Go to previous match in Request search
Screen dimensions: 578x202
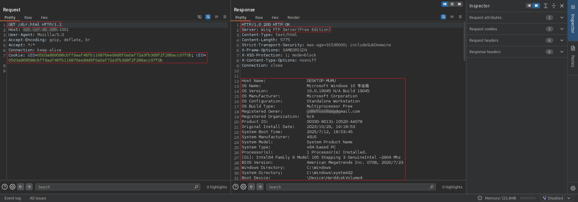(x=20, y=187)
